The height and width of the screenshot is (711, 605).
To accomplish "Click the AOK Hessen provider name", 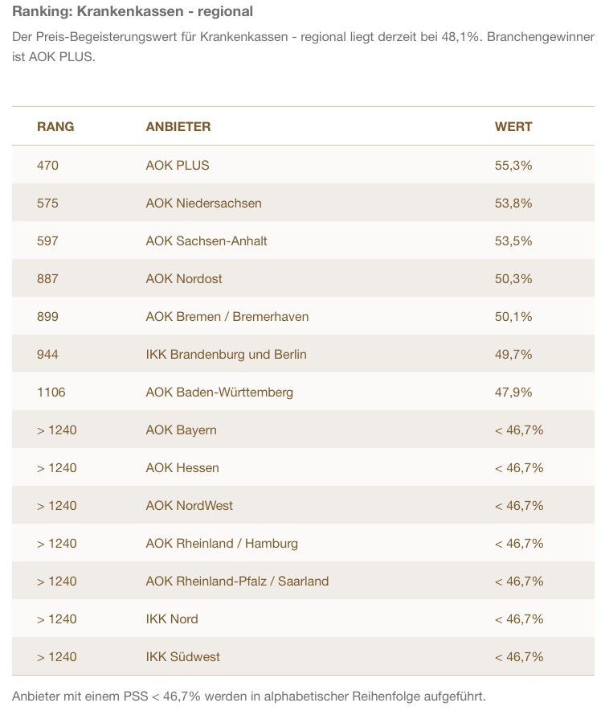I will (182, 468).
